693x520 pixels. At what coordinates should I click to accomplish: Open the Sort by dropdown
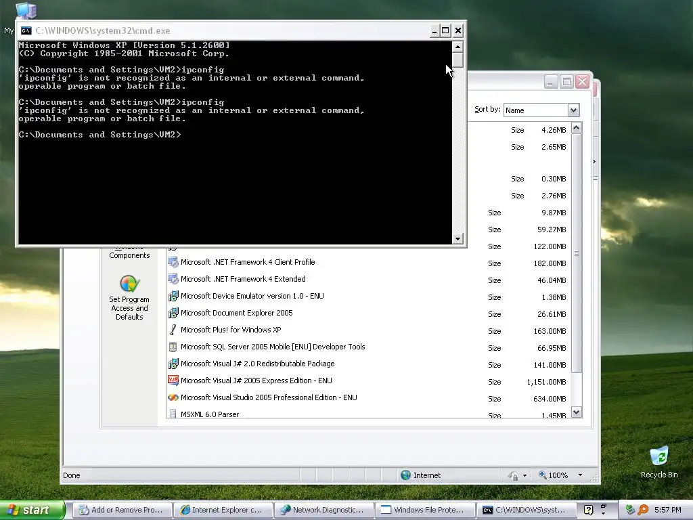pyautogui.click(x=573, y=110)
